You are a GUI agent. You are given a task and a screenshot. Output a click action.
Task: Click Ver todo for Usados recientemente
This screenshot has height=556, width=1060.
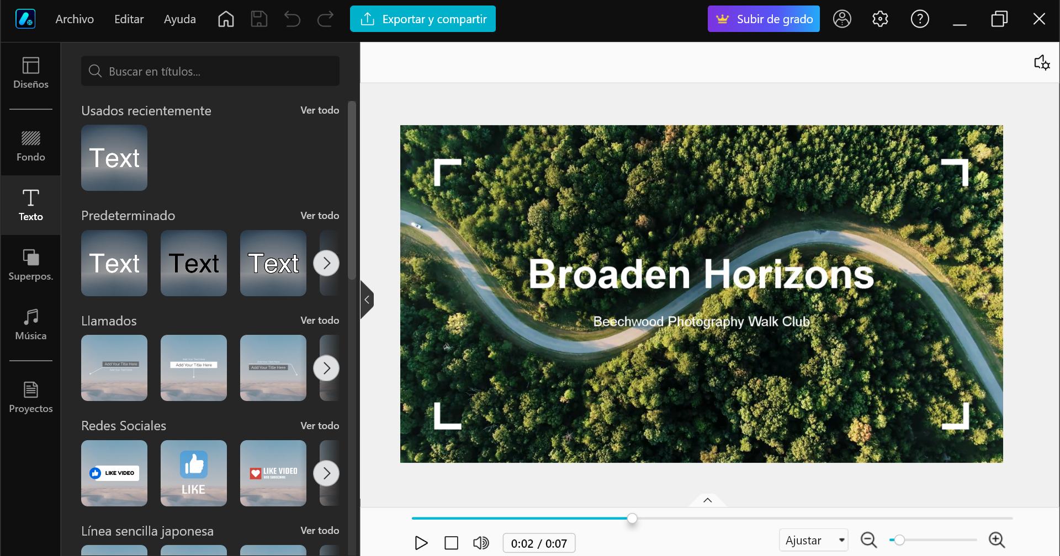click(x=320, y=110)
